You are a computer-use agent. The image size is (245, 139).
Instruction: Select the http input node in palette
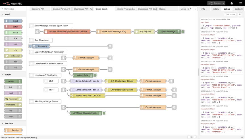(x=13, y=50)
